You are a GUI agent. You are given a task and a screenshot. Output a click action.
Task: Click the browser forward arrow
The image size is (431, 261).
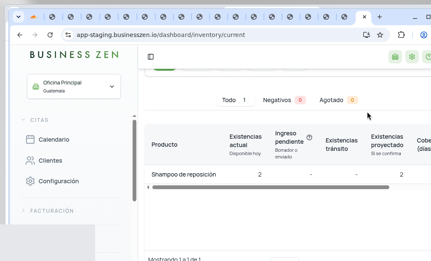click(35, 35)
